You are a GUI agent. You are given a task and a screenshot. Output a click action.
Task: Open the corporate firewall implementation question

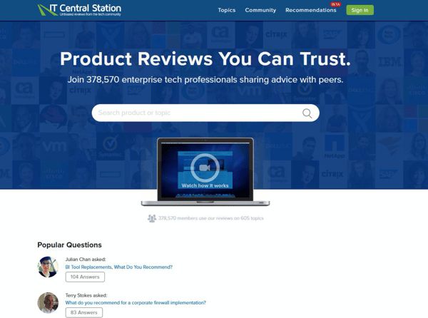(x=136, y=302)
